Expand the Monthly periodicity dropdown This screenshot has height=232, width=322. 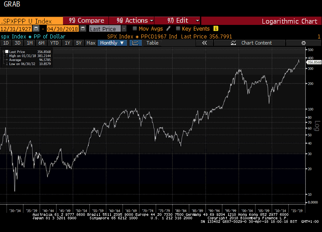coord(112,43)
